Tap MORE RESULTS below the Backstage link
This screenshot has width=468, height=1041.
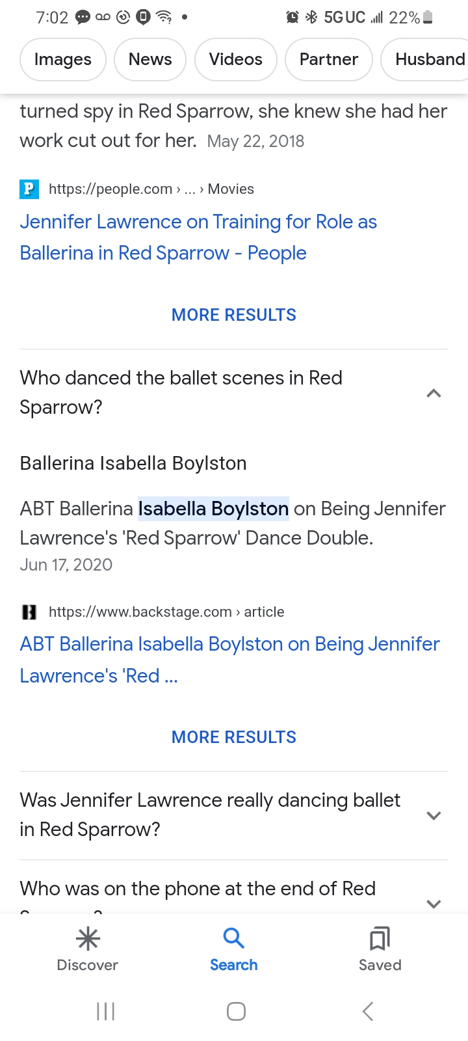234,737
